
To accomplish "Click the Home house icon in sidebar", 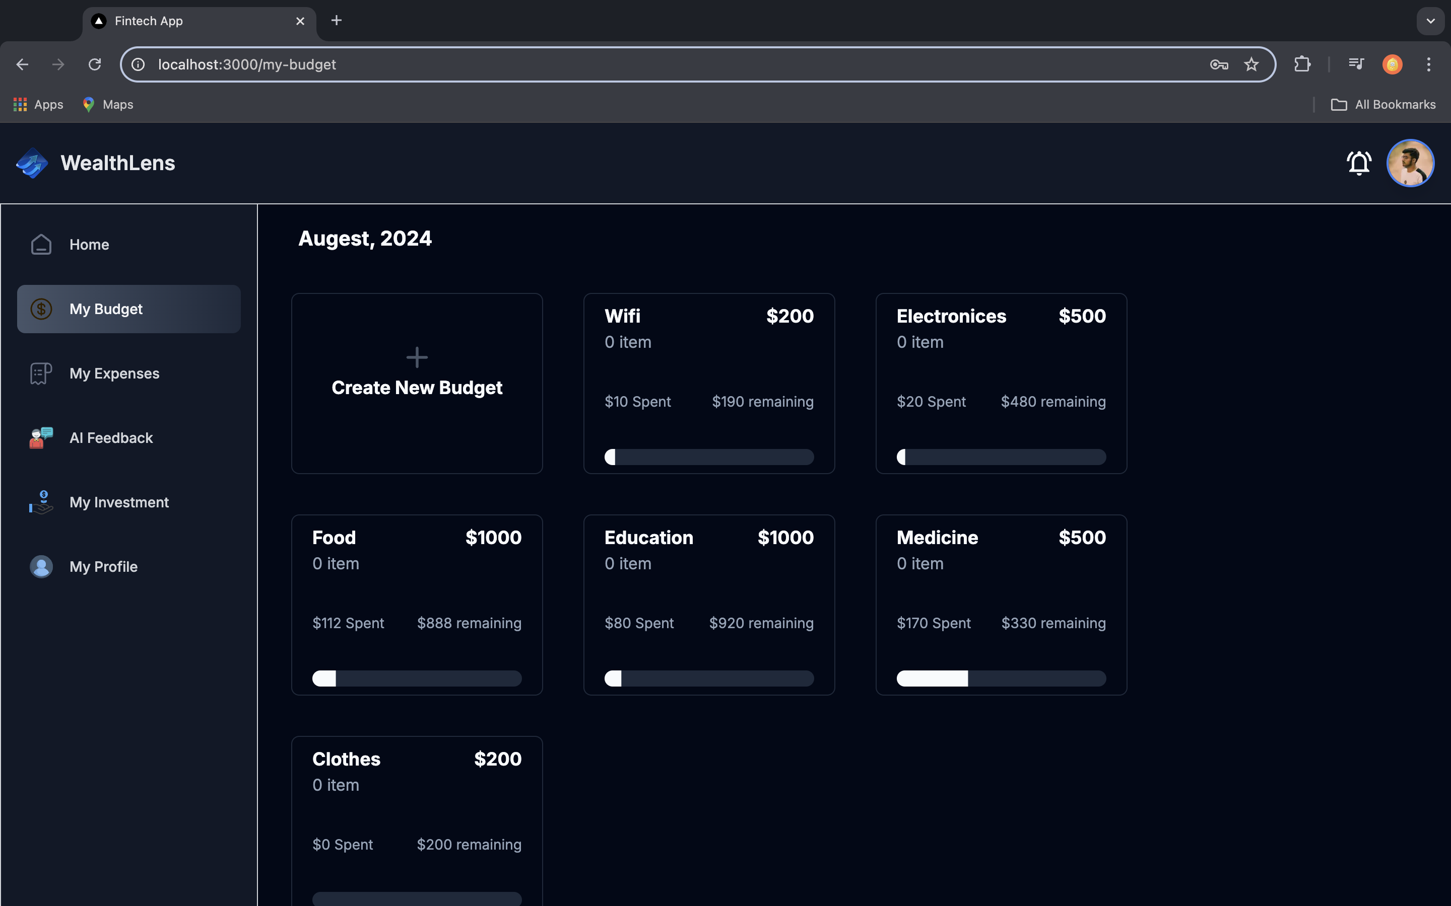I will [41, 245].
